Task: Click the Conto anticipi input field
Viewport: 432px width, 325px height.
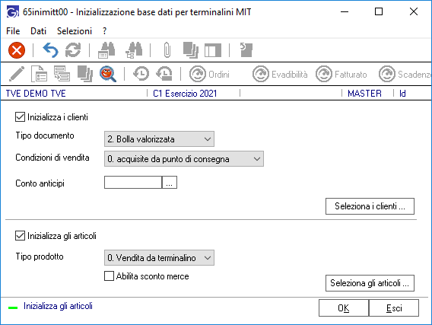Action: coord(133,183)
